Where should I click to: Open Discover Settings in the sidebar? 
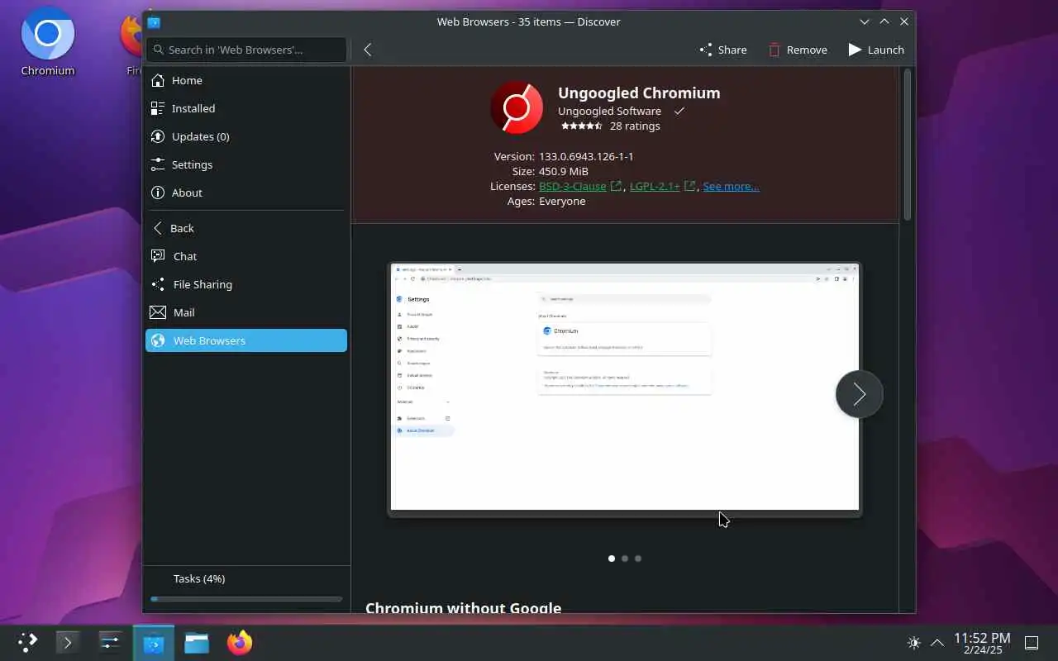(x=246, y=164)
